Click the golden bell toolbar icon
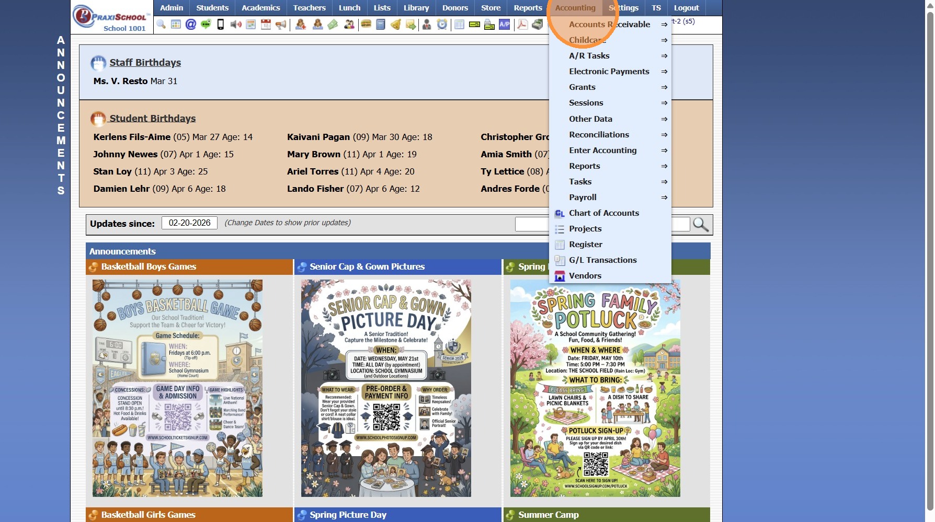This screenshot has height=522, width=935. click(396, 25)
